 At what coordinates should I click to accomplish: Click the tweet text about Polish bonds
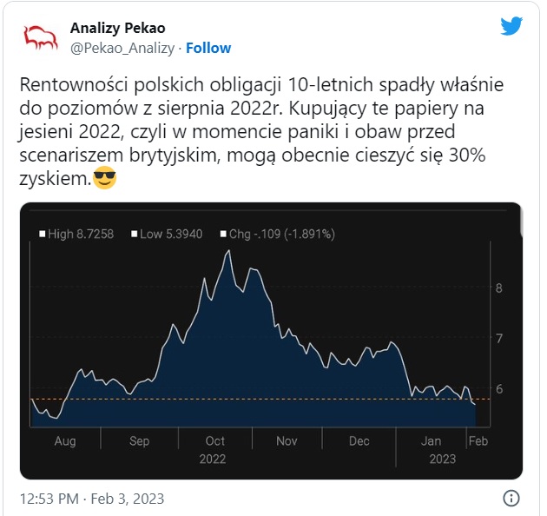(261, 131)
